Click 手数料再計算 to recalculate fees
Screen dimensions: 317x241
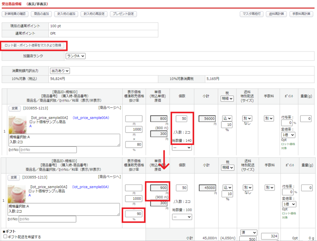pyautogui.click(x=301, y=14)
